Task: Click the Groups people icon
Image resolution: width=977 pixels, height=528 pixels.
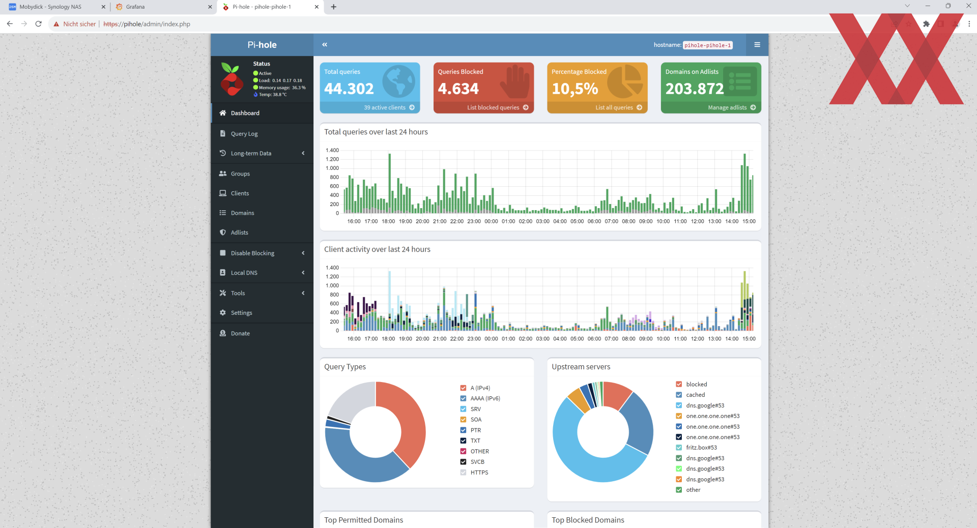Action: point(222,173)
